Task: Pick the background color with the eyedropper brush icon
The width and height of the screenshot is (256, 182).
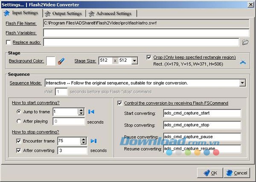Action: [61, 61]
